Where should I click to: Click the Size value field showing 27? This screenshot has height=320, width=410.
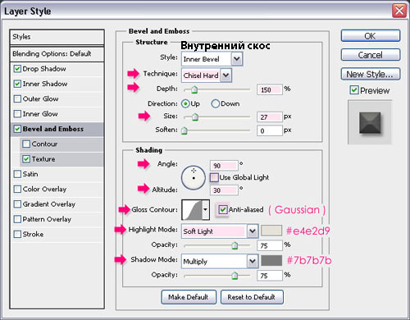[270, 117]
